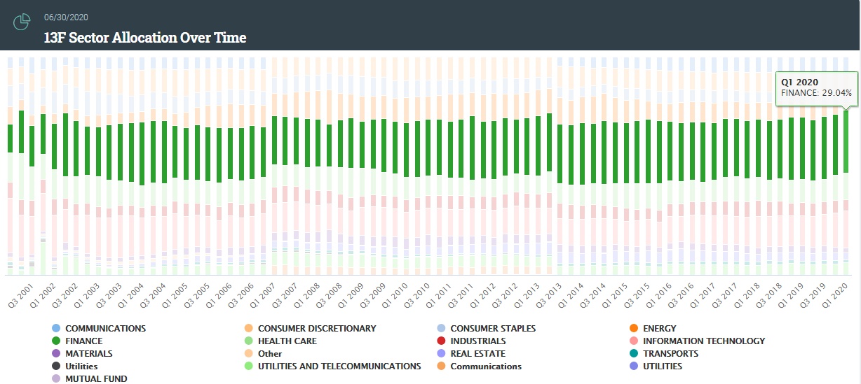Viewport: 861px width, 384px height.
Task: Click the Other legend entry
Action: [x=269, y=353]
